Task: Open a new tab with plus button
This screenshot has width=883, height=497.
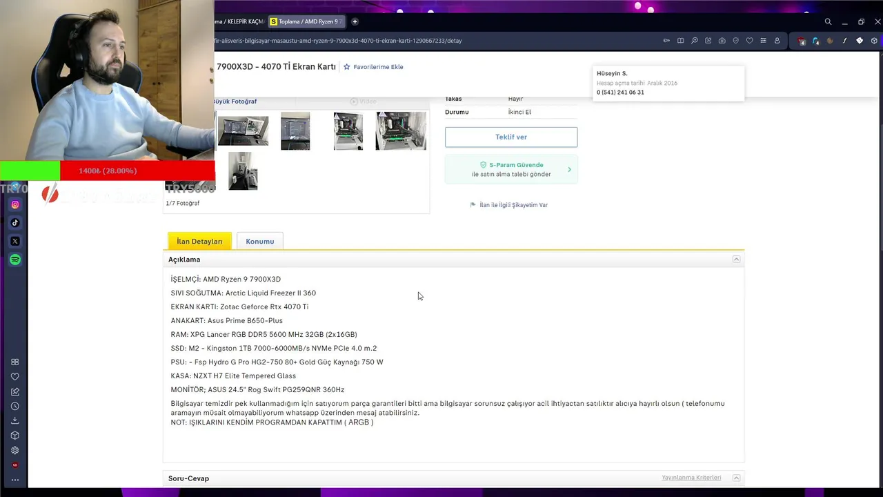Action: pyautogui.click(x=355, y=21)
